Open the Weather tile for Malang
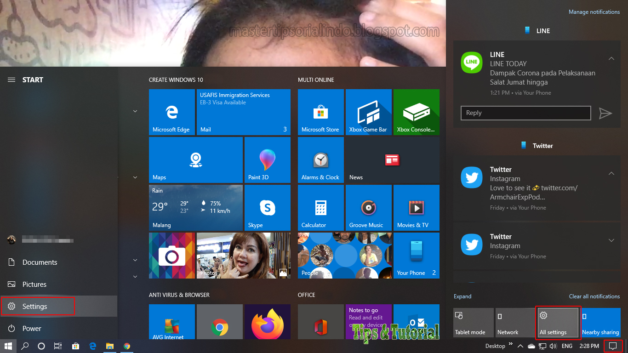628x353 pixels. [196, 207]
